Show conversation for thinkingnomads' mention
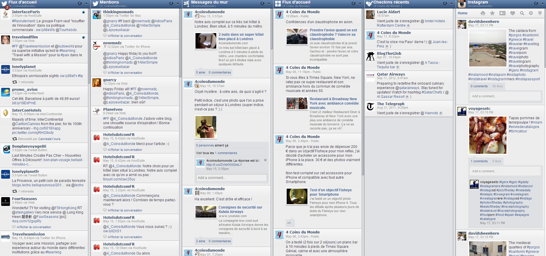 click(x=125, y=36)
